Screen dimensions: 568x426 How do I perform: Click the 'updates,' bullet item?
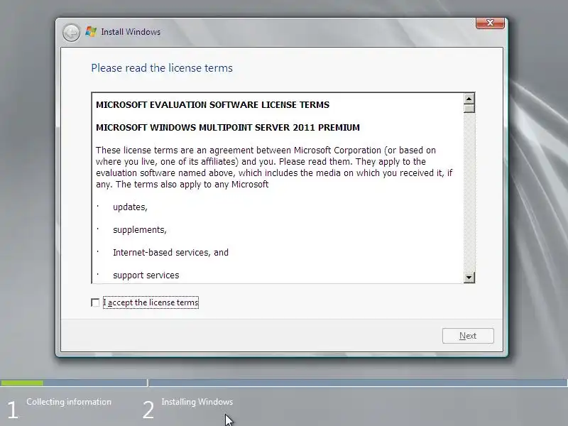(130, 207)
